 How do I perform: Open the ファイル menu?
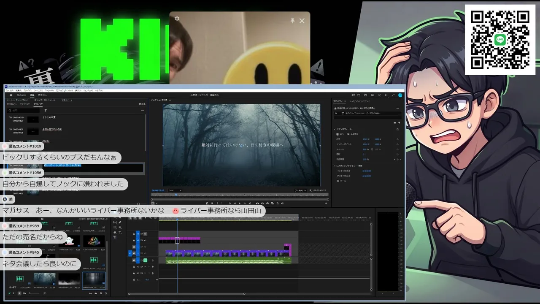[9, 90]
